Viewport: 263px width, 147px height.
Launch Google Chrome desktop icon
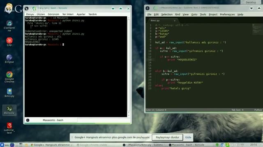pos(9,77)
